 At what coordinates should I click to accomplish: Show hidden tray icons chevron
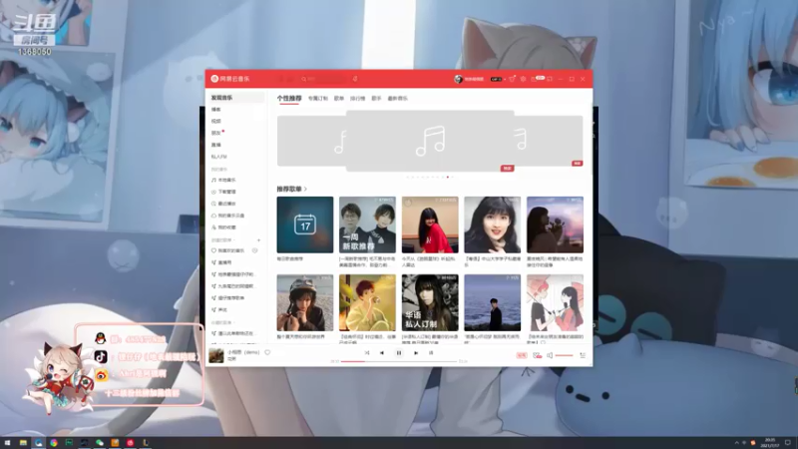click(736, 443)
